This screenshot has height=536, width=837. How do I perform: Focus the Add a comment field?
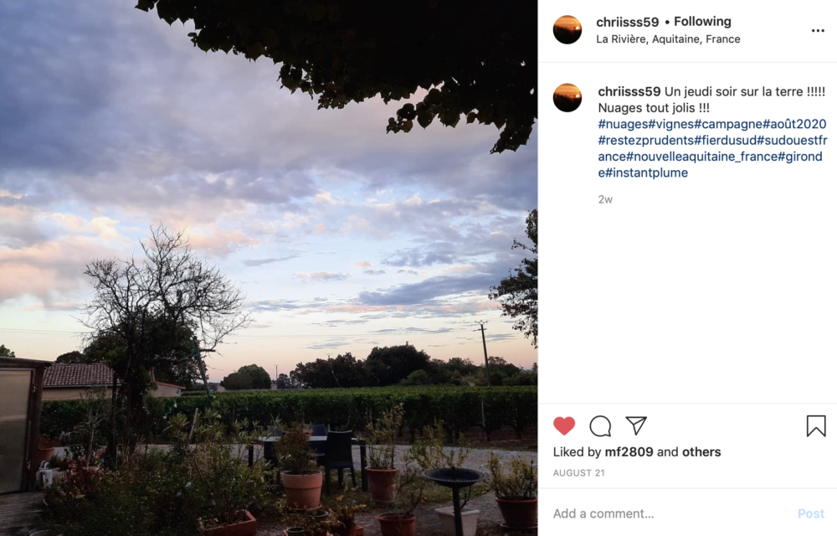point(671,513)
